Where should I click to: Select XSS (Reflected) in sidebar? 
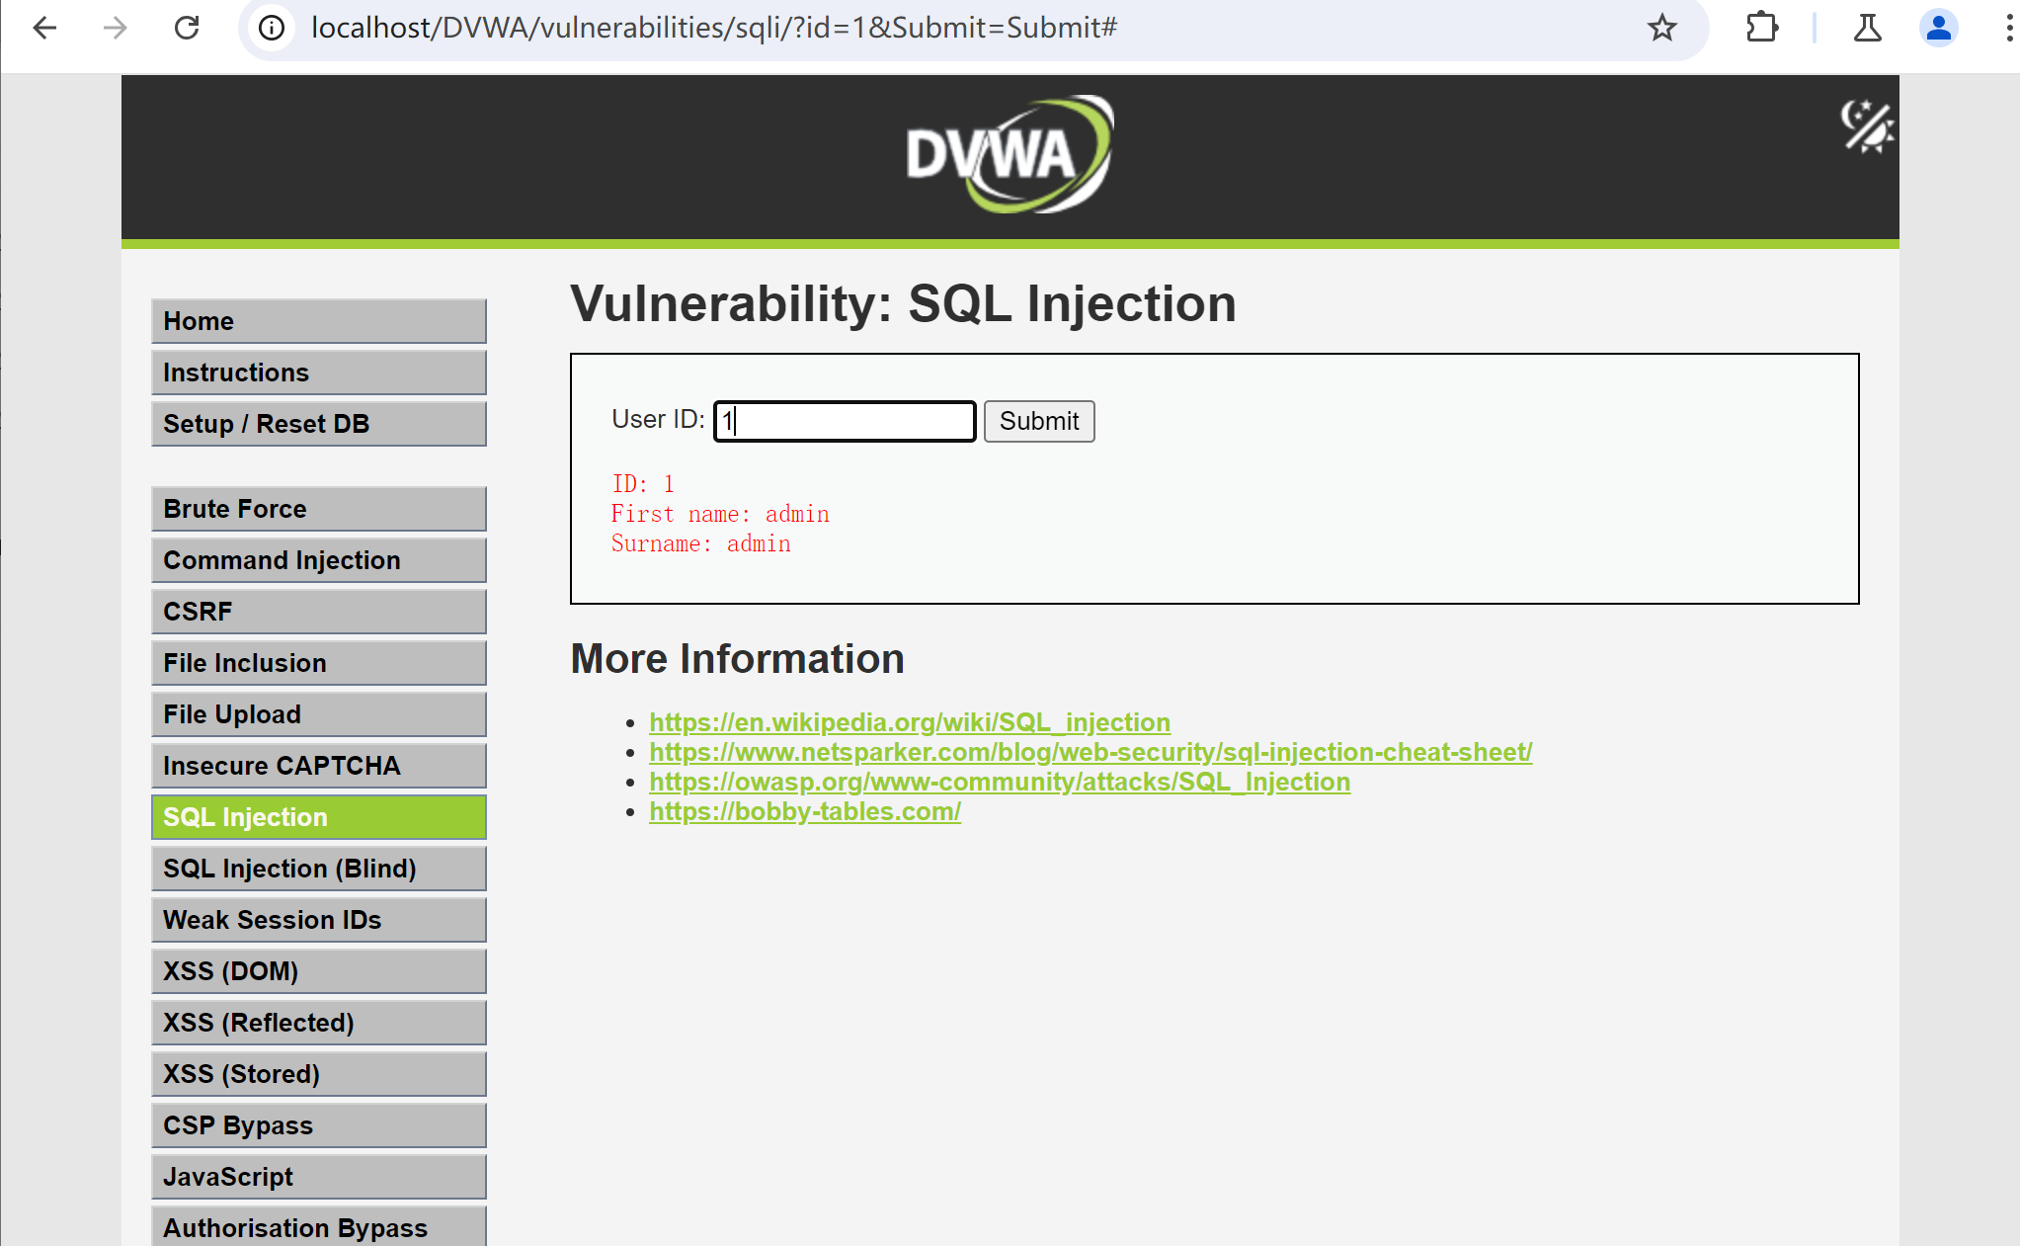318,1023
